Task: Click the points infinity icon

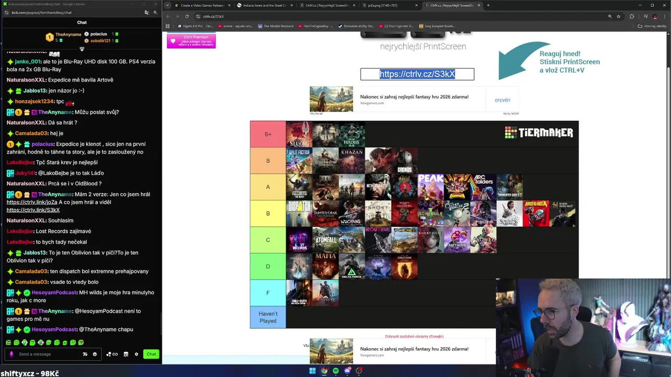Action: point(112,354)
